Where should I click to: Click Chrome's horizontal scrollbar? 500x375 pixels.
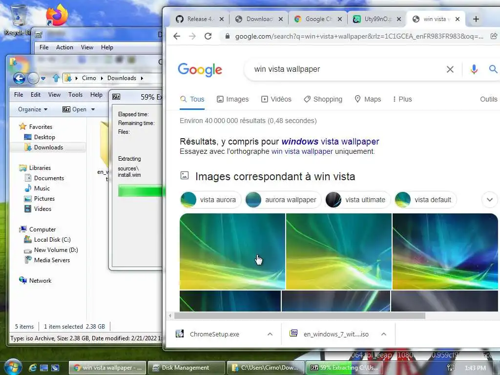299,316
